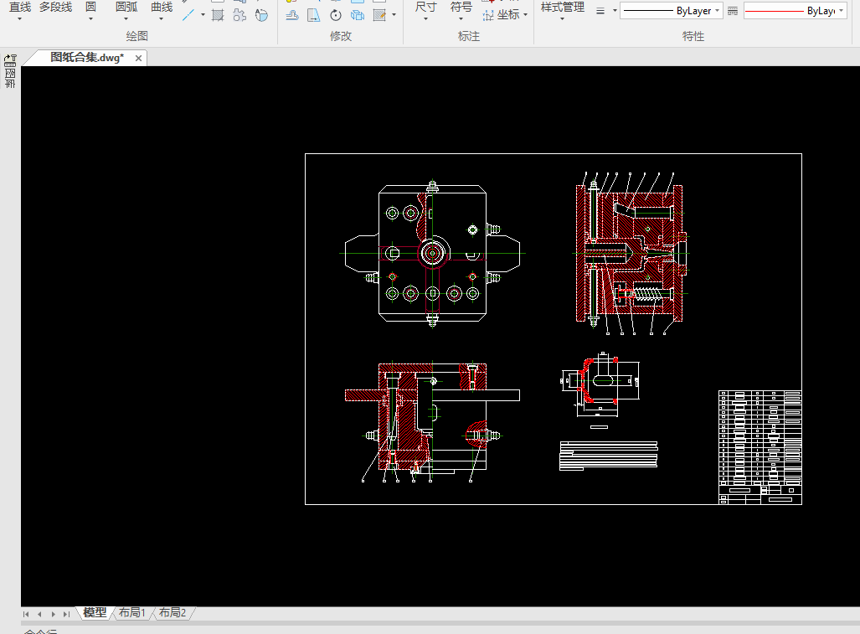Viewport: 860px width, 634px height.
Task: Select the hatch fill tool icon
Action: pos(218,15)
